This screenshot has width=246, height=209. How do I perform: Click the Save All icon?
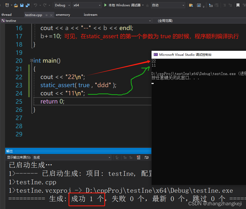(28, 5)
